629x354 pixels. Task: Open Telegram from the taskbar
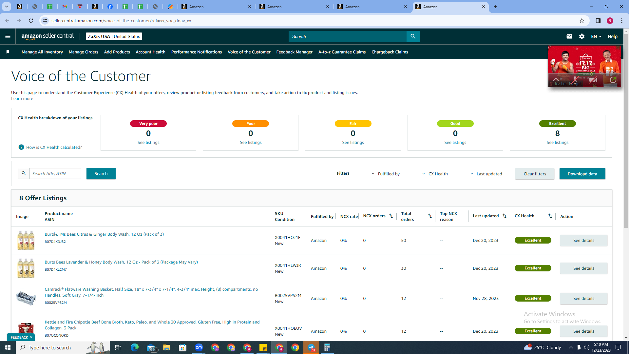311,347
